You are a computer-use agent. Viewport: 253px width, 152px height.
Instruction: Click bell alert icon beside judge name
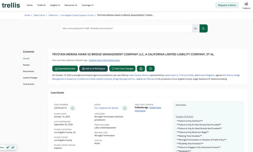click(x=125, y=108)
